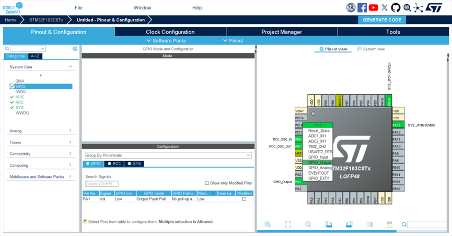Click the Pinout view chip icon
This screenshot has width=452, height=236.
tap(322, 49)
